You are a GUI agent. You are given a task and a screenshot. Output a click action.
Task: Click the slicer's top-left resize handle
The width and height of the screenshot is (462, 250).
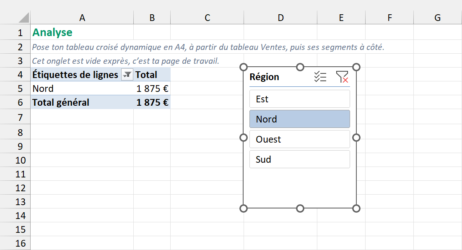click(244, 67)
